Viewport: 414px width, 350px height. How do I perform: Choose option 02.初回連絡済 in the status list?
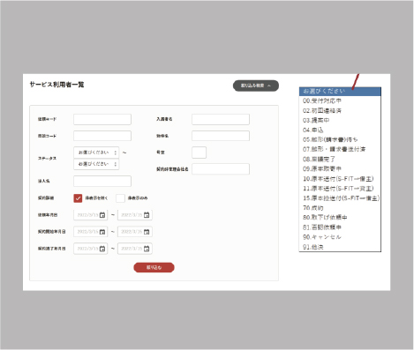pos(340,110)
